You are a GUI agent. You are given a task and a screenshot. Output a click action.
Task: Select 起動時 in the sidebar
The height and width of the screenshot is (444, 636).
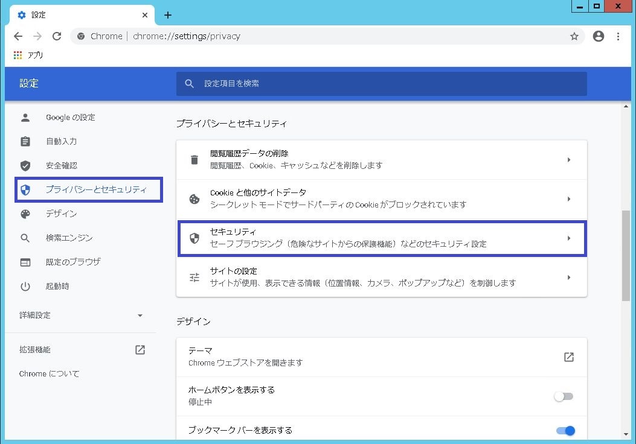pyautogui.click(x=57, y=287)
